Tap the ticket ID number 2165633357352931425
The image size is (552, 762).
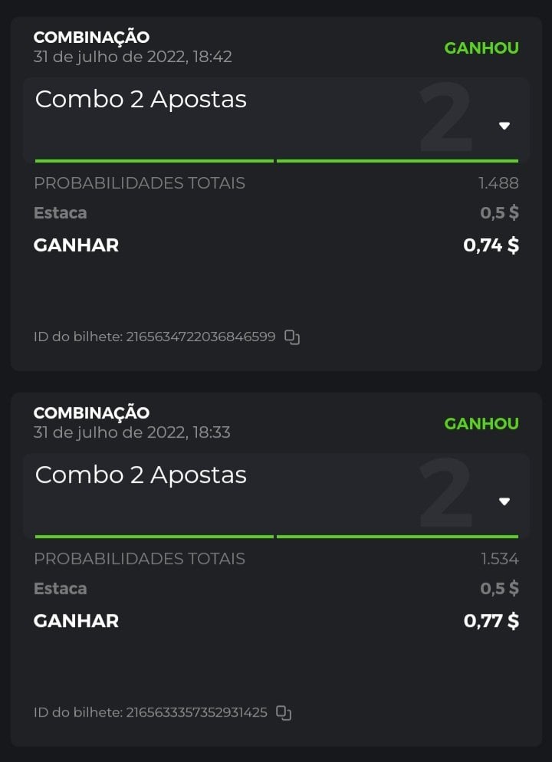(x=196, y=712)
